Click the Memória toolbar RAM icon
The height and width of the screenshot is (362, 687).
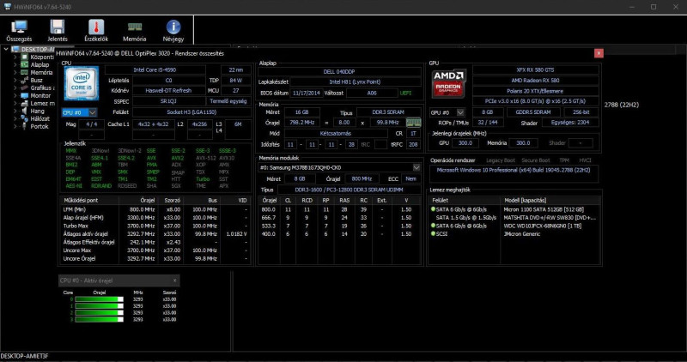(135, 27)
